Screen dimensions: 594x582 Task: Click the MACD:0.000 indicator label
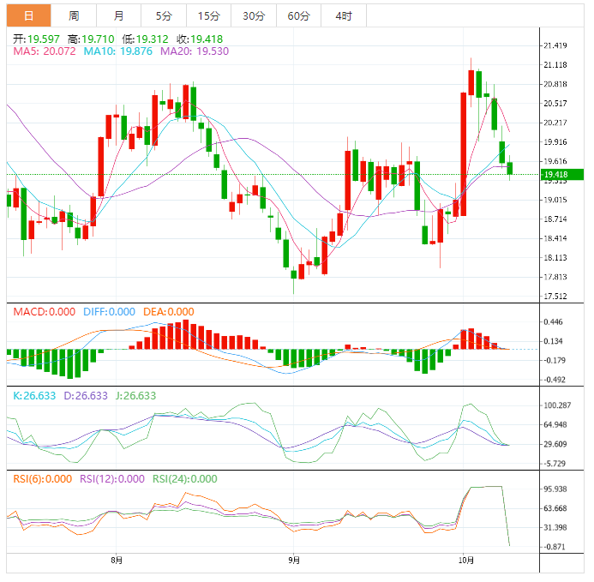pyautogui.click(x=45, y=312)
